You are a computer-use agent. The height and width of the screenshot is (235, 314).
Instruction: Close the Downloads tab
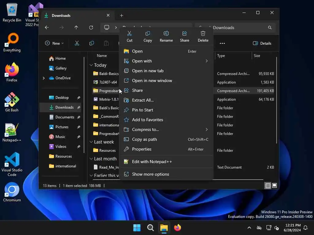click(108, 15)
